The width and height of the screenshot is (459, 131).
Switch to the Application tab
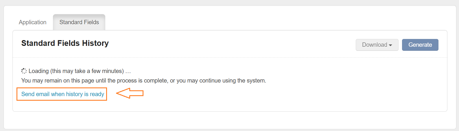pyautogui.click(x=32, y=22)
